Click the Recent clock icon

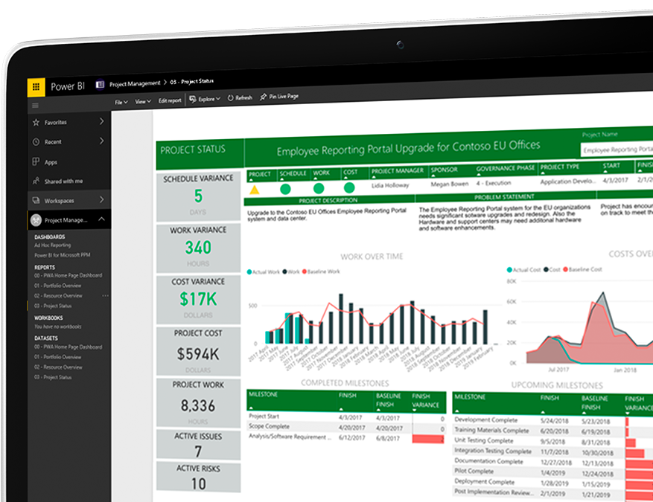point(36,142)
